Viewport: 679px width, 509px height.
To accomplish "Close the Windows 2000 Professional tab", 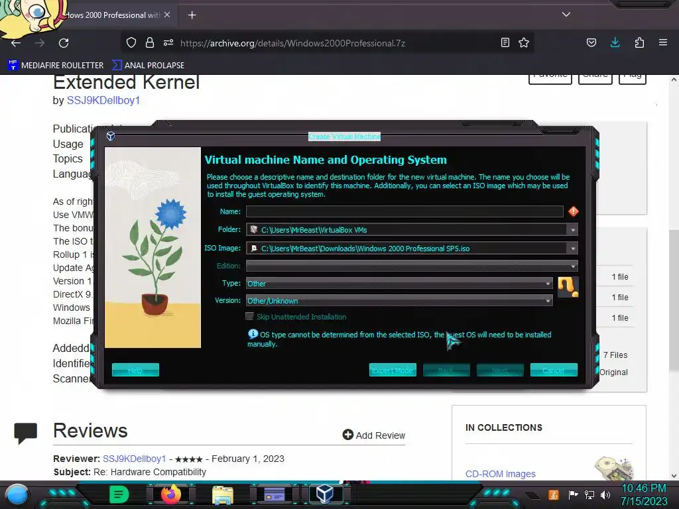I will click(167, 15).
